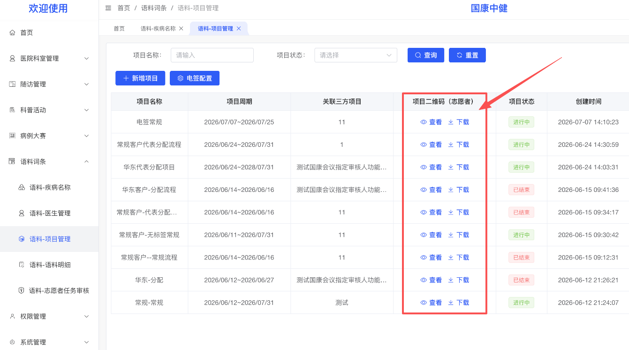Click 下载 in 华东客户-分配流程 row

click(462, 190)
